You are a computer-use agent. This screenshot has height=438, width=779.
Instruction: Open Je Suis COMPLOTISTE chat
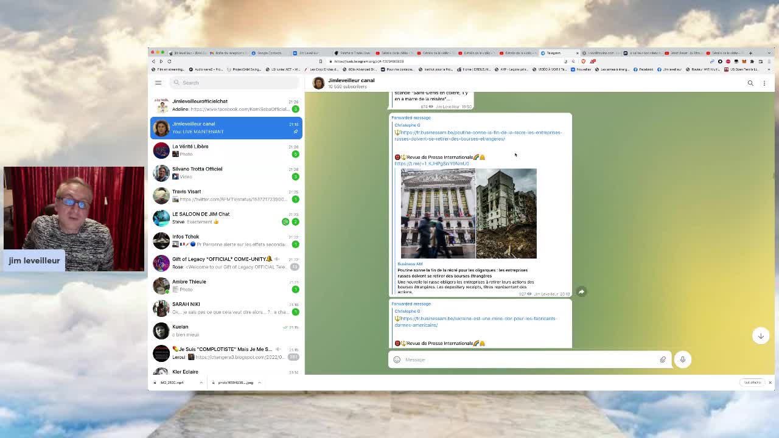[x=226, y=353]
